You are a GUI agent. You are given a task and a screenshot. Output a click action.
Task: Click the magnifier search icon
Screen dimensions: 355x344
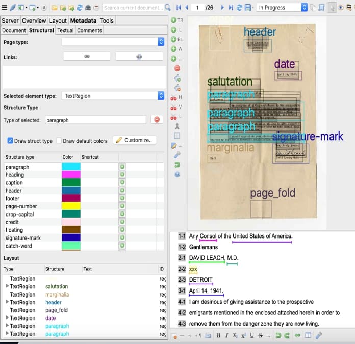click(x=167, y=8)
